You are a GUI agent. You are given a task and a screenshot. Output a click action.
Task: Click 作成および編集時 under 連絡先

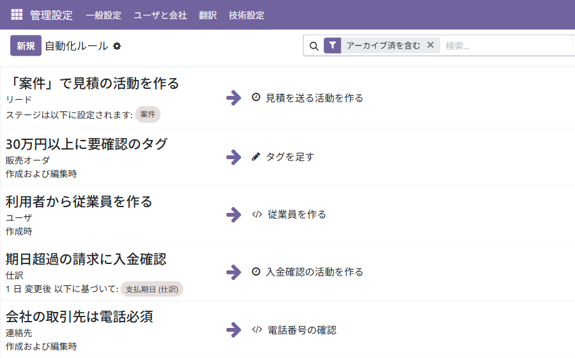42,346
